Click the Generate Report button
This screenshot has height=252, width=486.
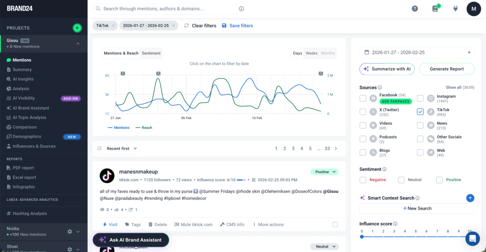coord(446,69)
